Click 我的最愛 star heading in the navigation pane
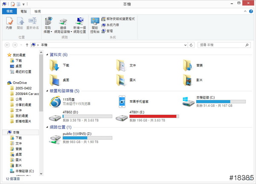256x184 pixels. click(16, 55)
